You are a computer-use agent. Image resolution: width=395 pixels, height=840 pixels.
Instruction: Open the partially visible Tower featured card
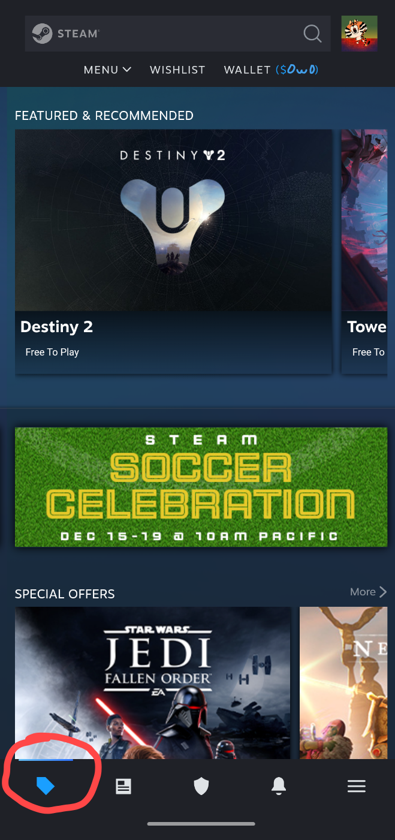tap(364, 252)
